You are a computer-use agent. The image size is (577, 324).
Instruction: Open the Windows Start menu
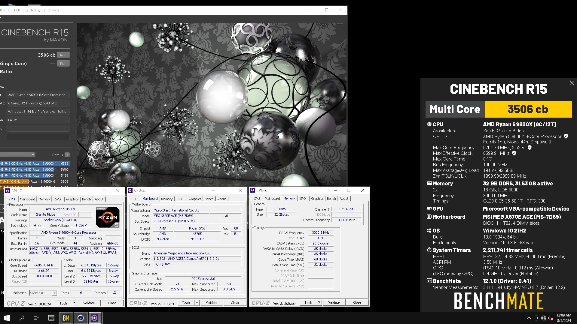(7, 318)
